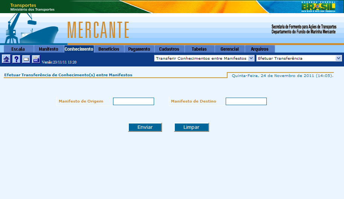The image size is (344, 199).
Task: Focus the Manifesto de Destino field
Action: [246, 101]
